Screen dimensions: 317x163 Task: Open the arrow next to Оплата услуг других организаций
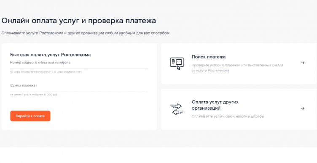pos(302,108)
